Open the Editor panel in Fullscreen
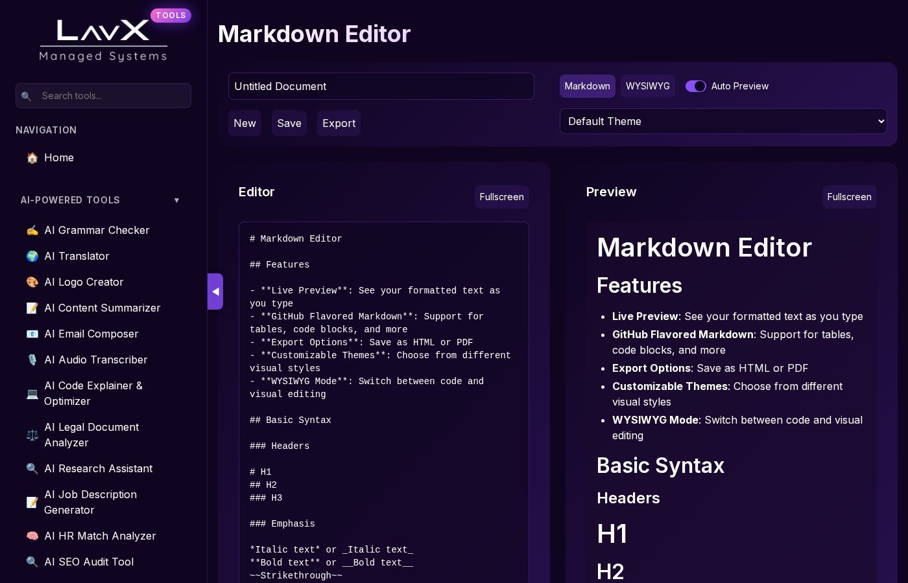This screenshot has width=908, height=583. (x=501, y=197)
